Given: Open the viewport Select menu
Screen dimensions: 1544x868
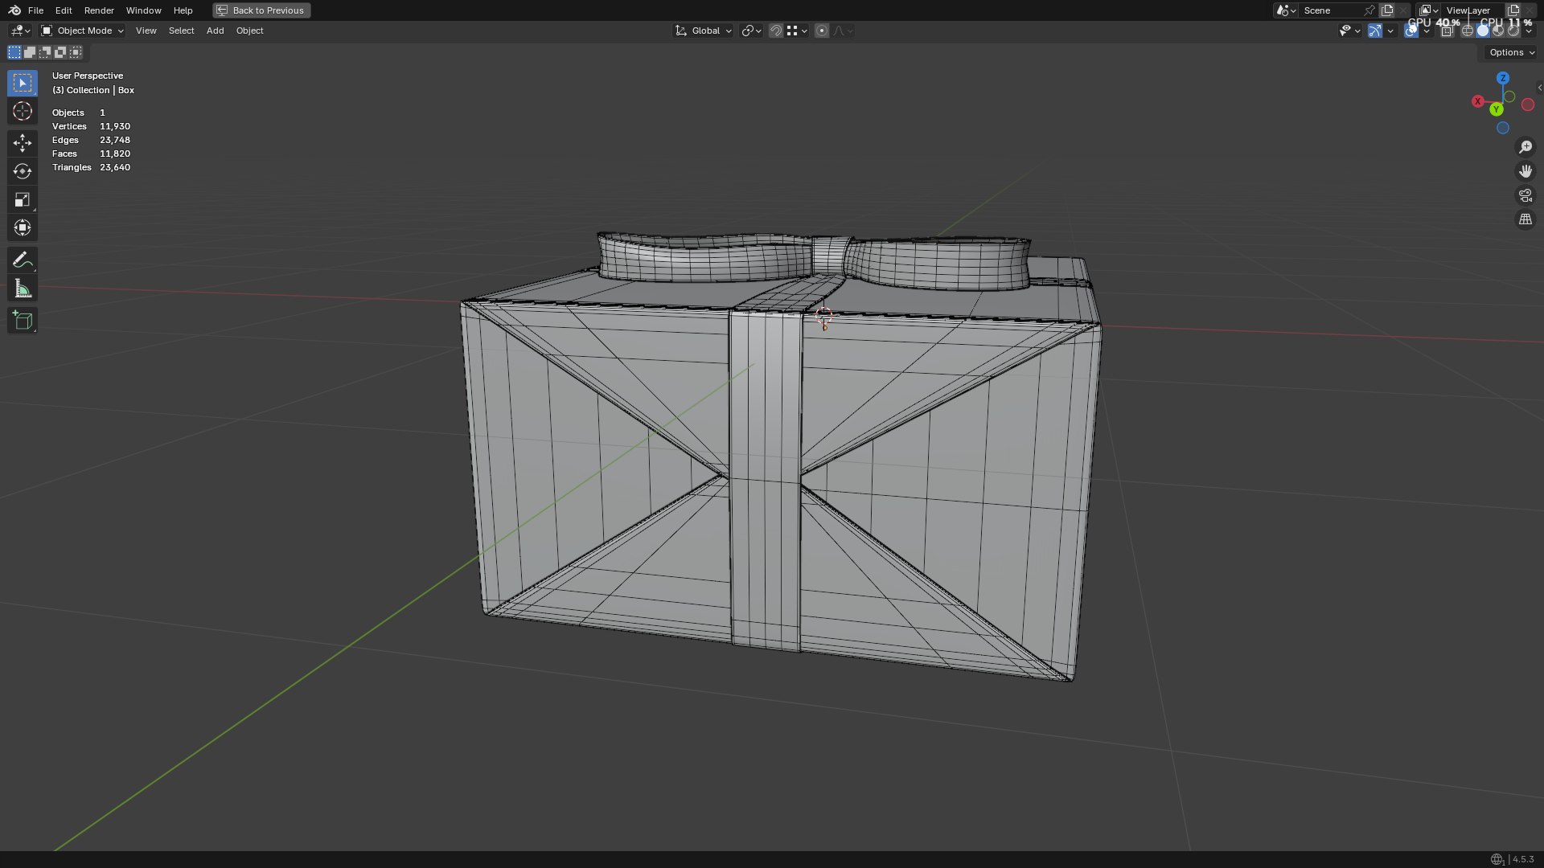Looking at the screenshot, I should [181, 31].
